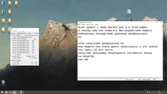Click the Freq #1 load percentage in Core Temp
The image size is (167, 94).
pos(35,42)
